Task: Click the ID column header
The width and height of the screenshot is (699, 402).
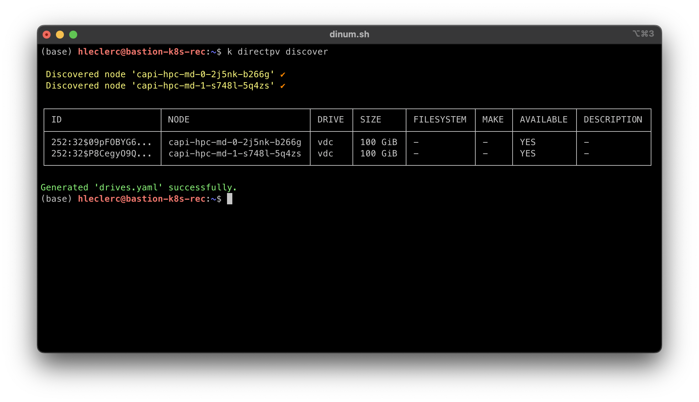Action: [56, 120]
